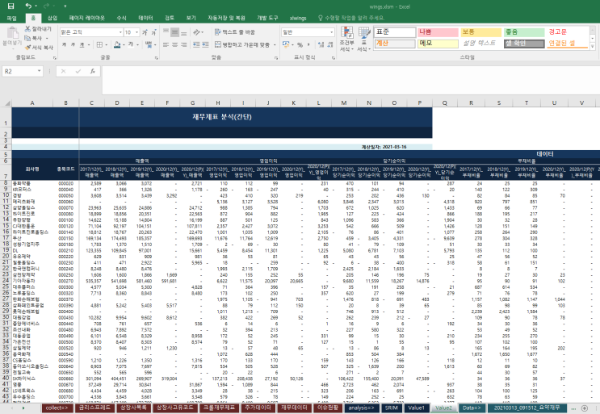Toggle bold formatting (first 가)
The image size is (600, 414).
(64, 44)
